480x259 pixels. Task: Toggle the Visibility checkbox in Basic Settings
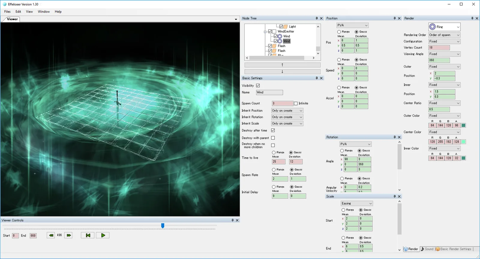tap(258, 86)
